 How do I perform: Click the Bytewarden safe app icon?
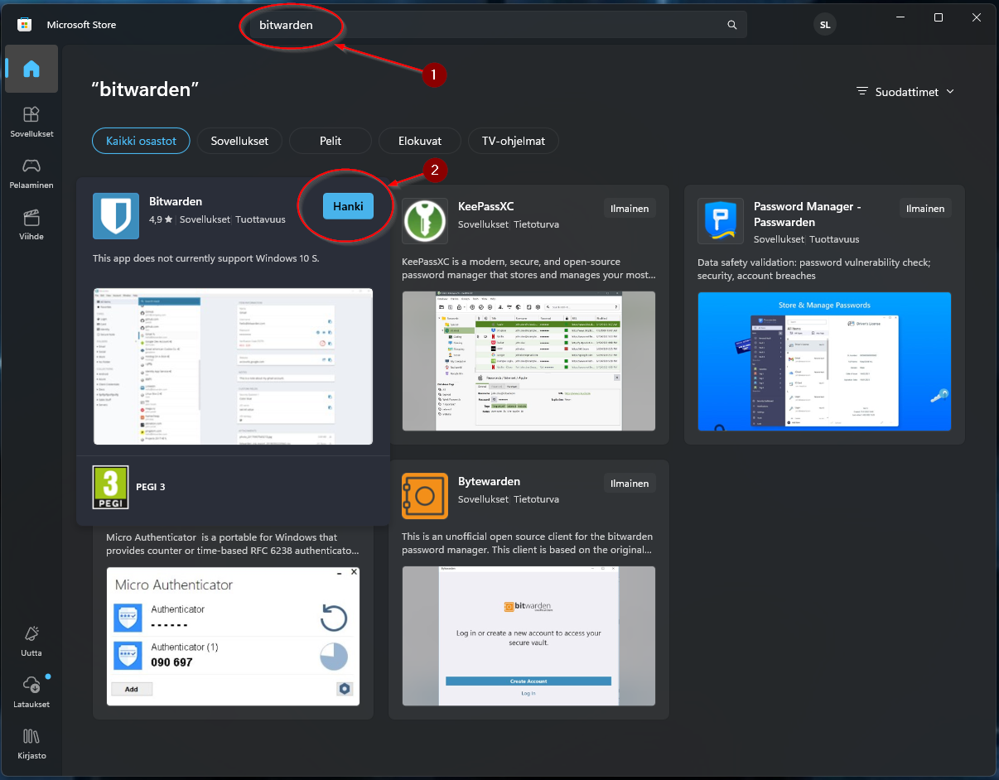click(x=425, y=496)
